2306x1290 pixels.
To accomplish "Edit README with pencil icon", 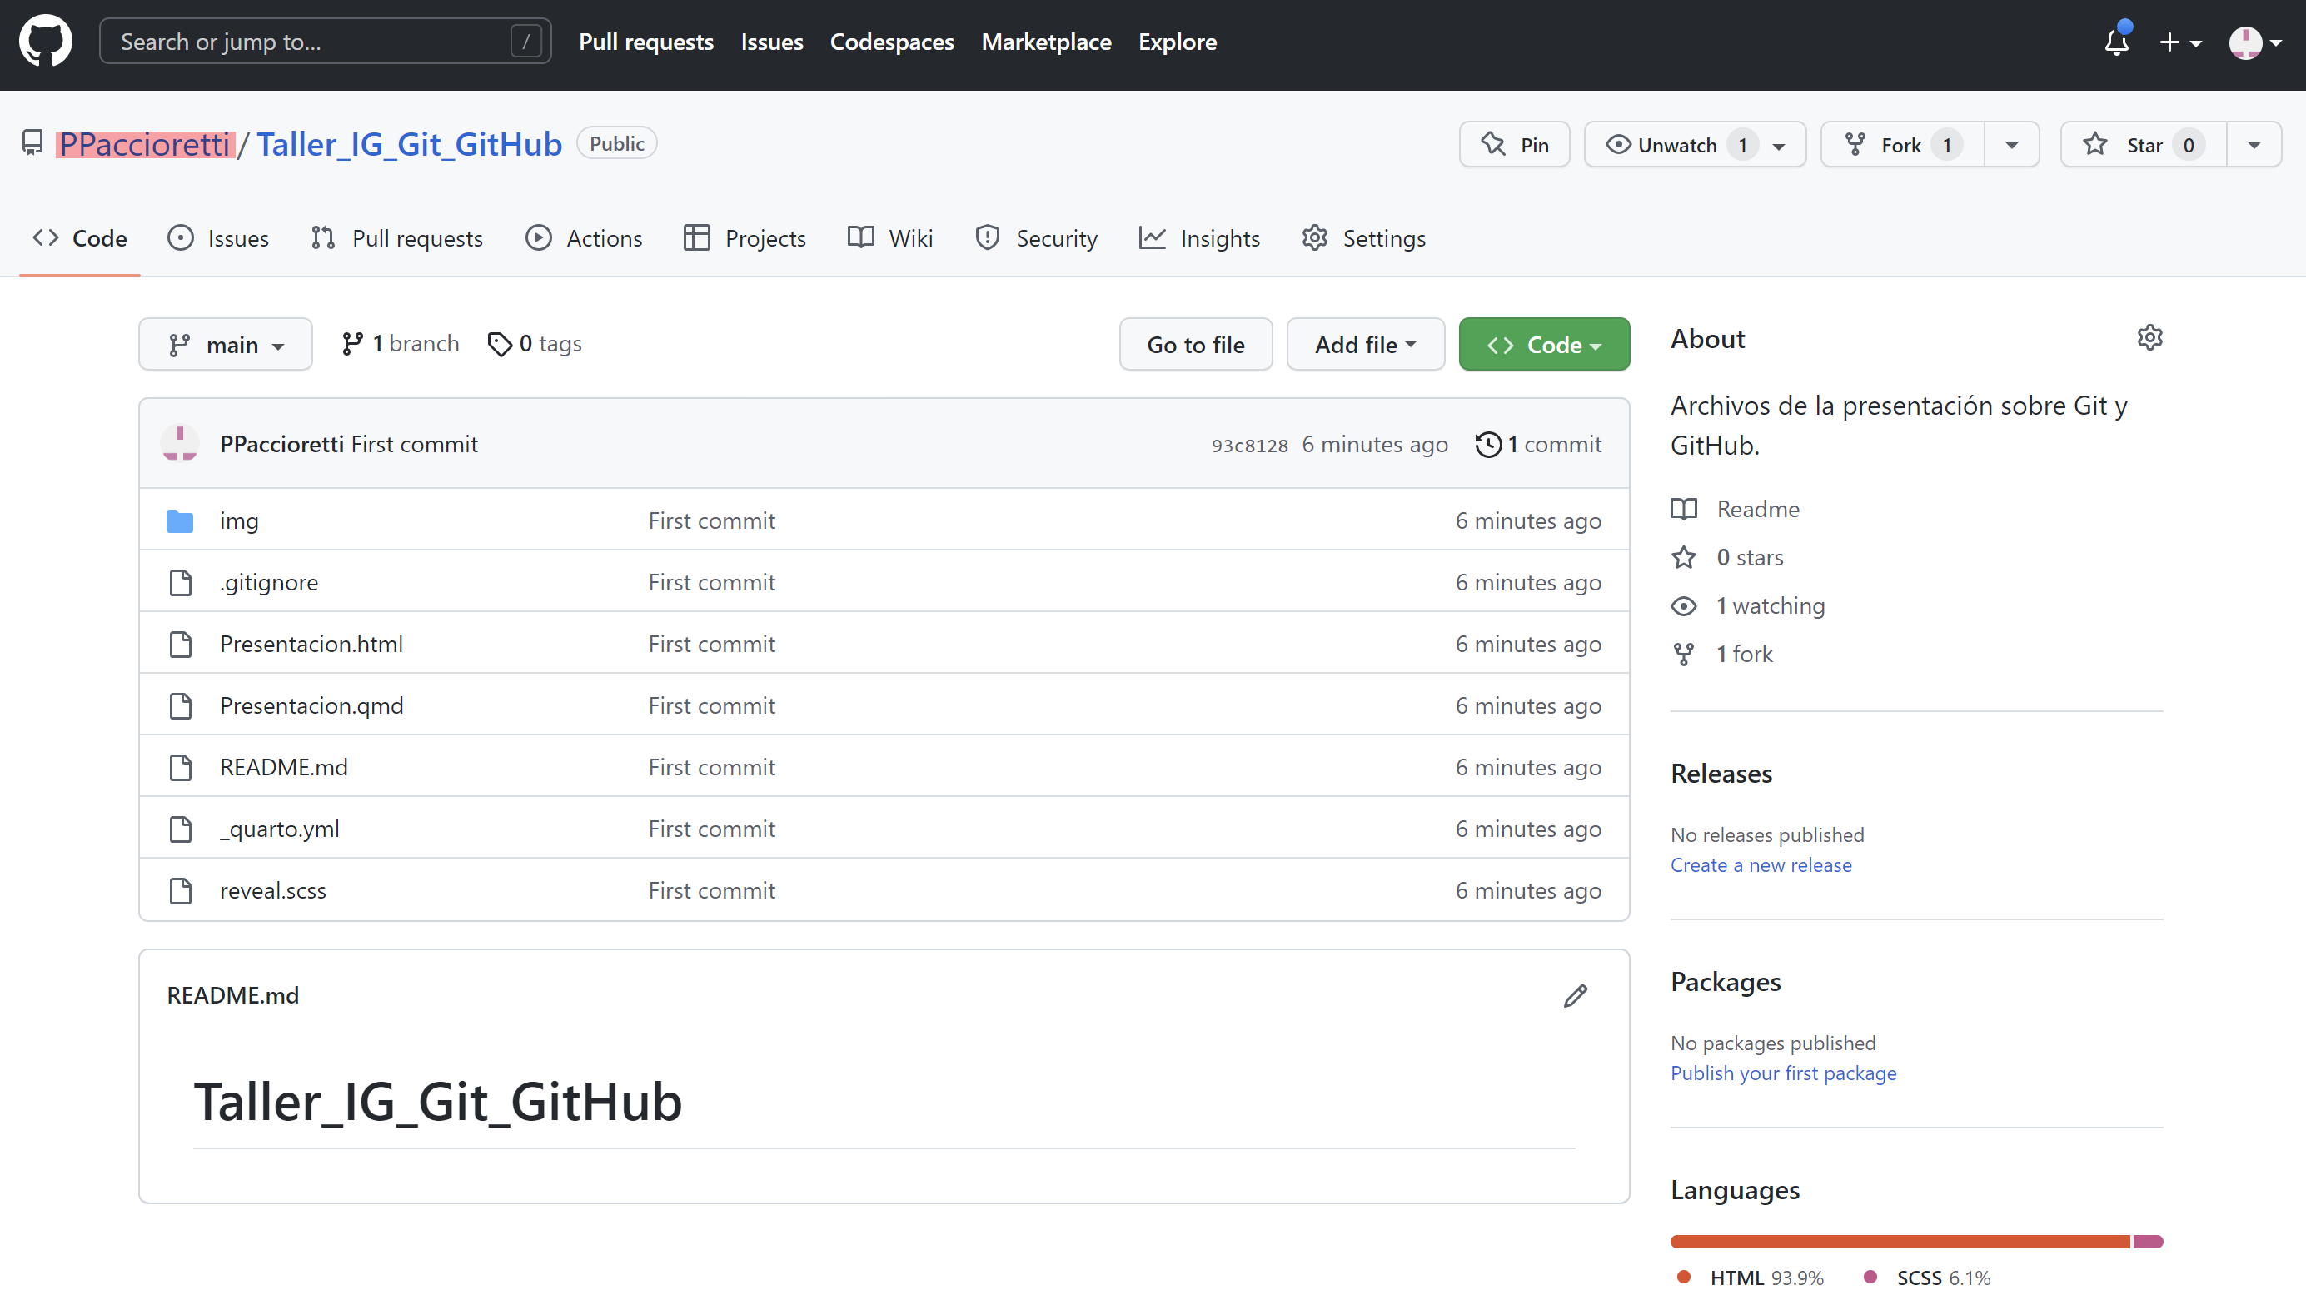I will [x=1575, y=995].
